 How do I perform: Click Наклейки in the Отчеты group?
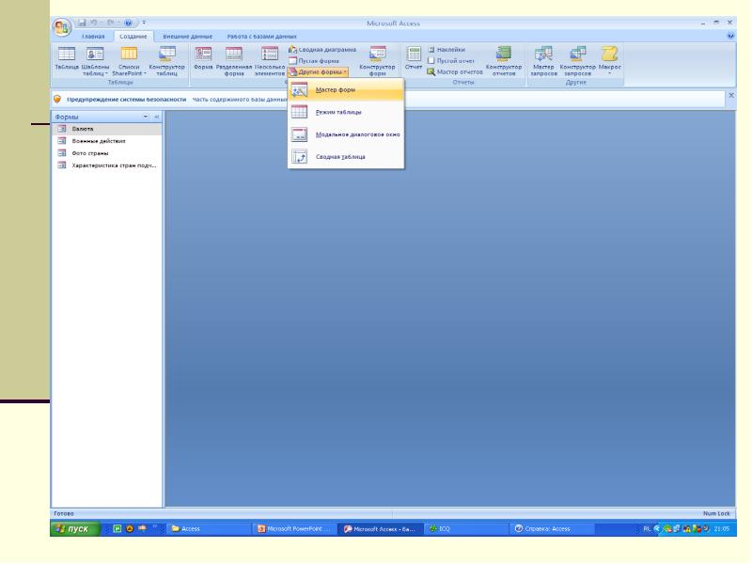point(446,50)
